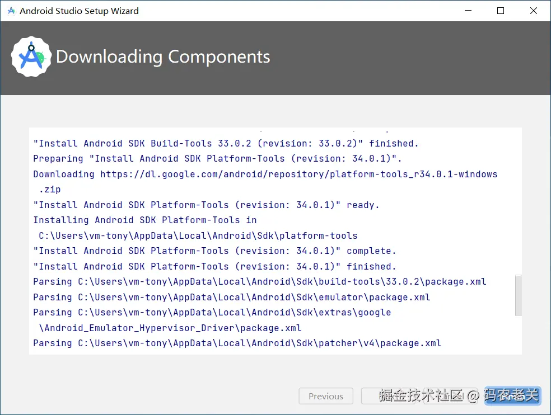The height and width of the screenshot is (415, 551).
Task: Click the Previous button
Action: coord(326,396)
